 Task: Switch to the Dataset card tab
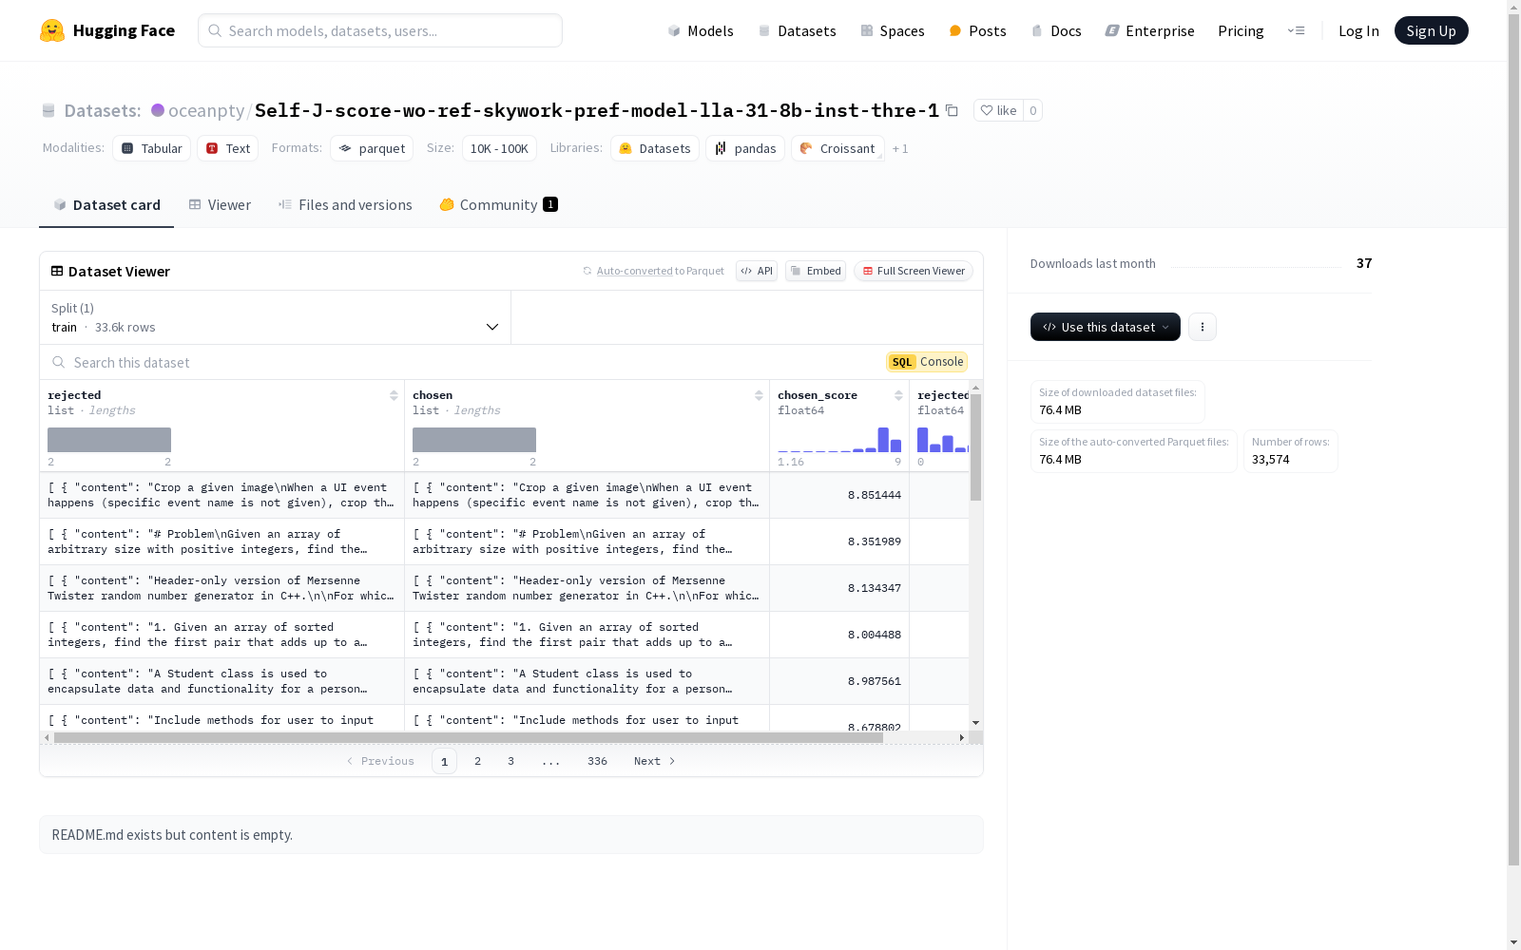coord(106,205)
